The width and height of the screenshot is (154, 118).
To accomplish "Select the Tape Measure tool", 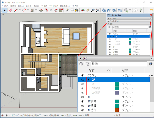I will [67, 10].
